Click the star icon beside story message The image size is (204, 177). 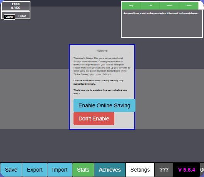124,13
